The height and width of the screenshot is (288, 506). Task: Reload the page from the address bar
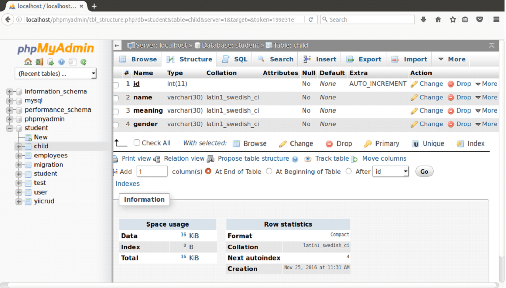311,20
